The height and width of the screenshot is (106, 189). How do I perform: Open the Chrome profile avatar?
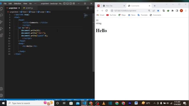(x=181, y=11)
